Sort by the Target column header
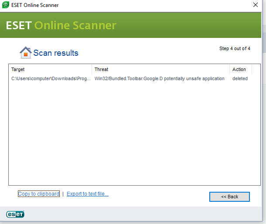This screenshot has width=266, height=224. tap(50, 69)
